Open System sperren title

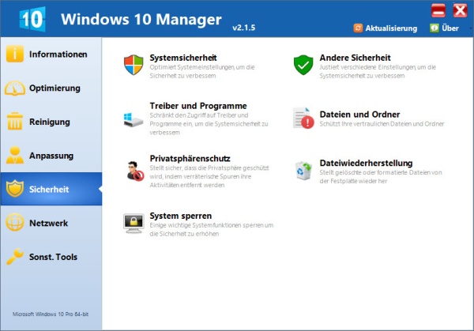click(x=180, y=216)
